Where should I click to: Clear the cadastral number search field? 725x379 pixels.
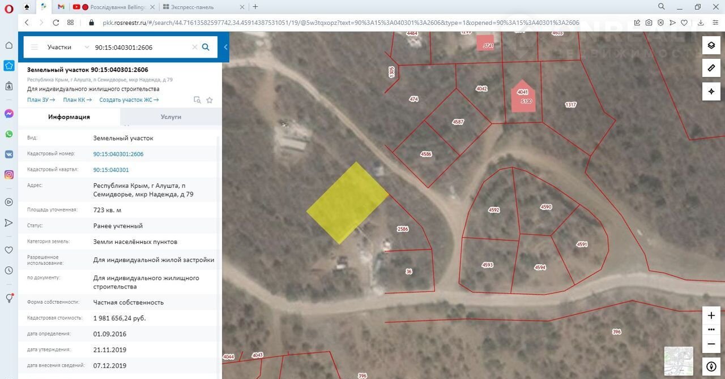pyautogui.click(x=194, y=48)
